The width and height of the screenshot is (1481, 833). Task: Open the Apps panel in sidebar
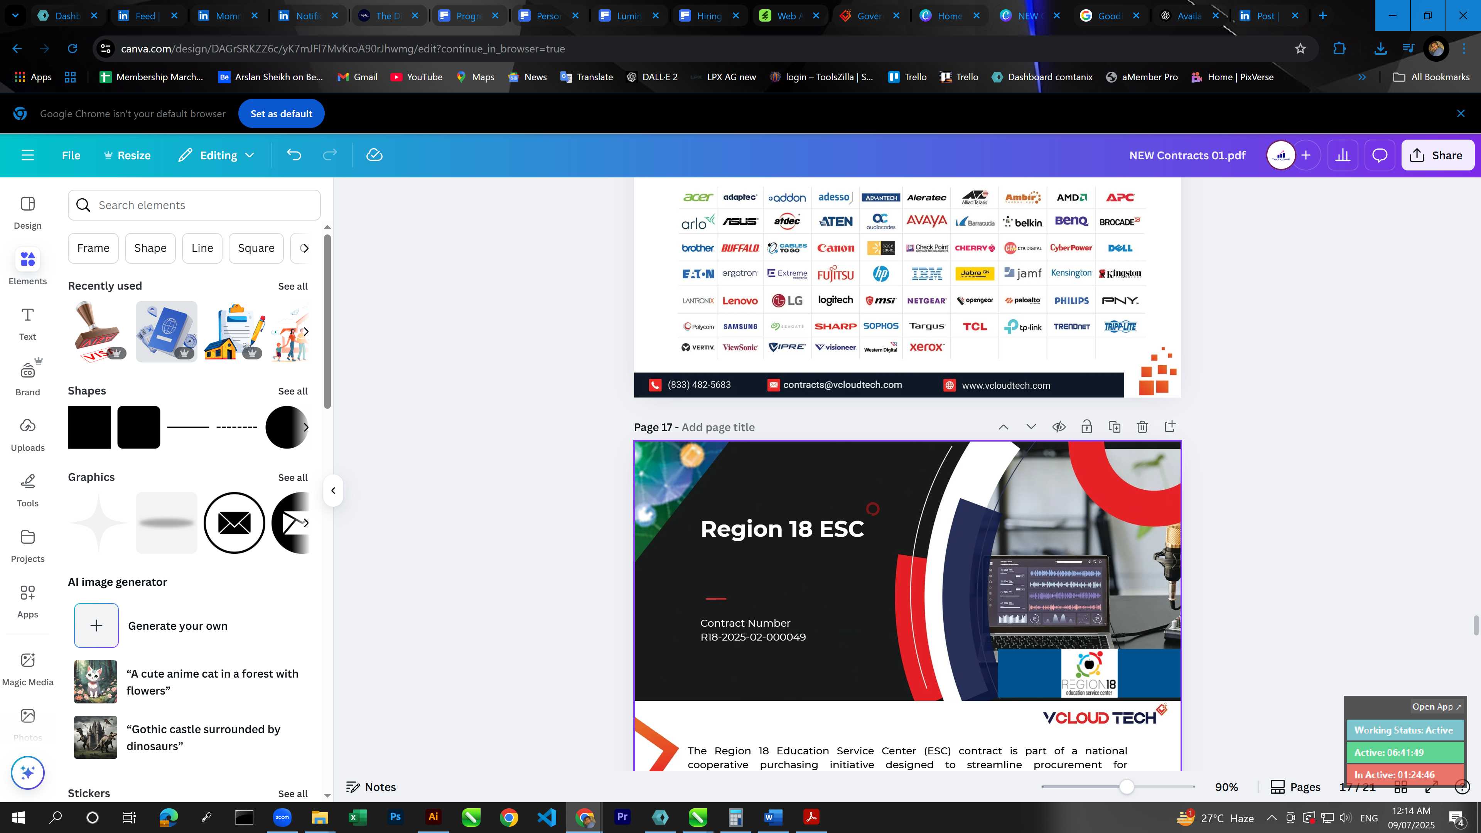tap(28, 601)
